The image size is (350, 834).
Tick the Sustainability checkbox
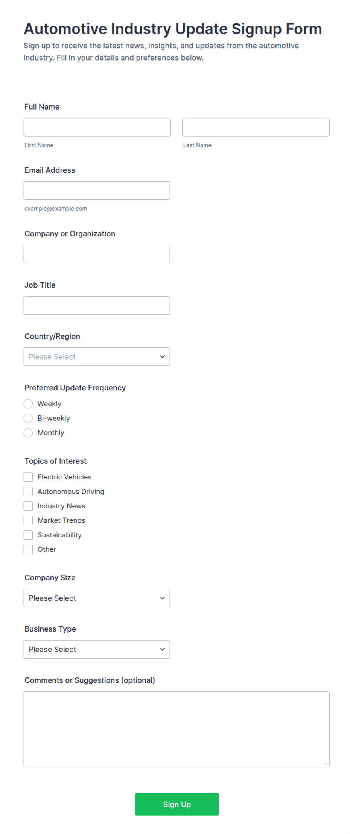28,535
